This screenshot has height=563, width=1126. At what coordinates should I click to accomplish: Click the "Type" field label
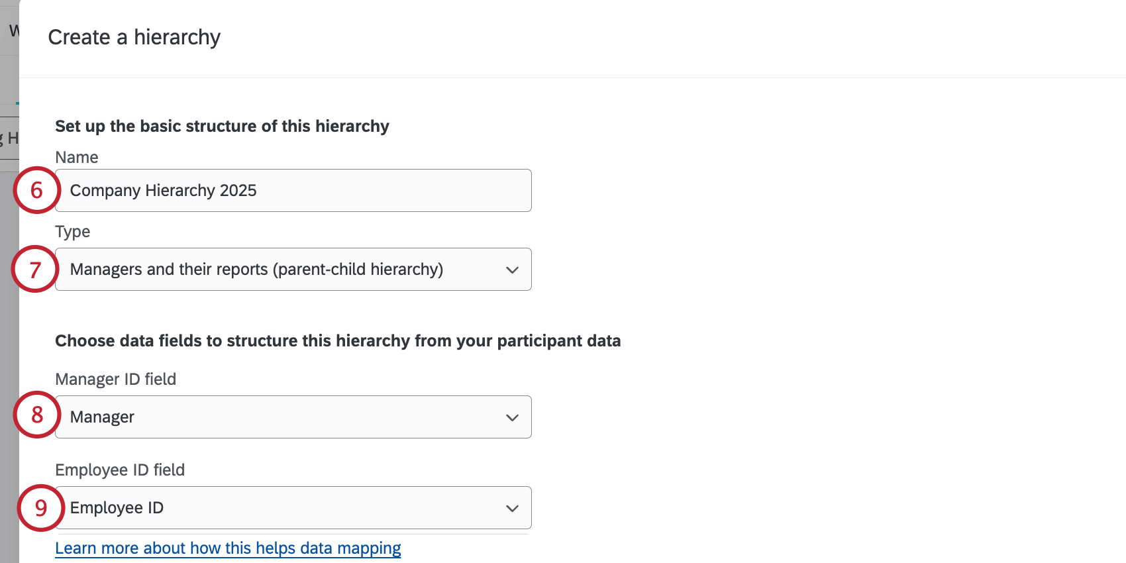tap(73, 232)
